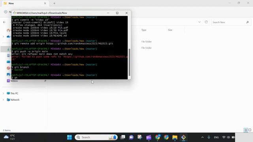The height and width of the screenshot is (142, 253).
Task: Expand the OneDrive sidebar node
Action: [x=3, y=37]
